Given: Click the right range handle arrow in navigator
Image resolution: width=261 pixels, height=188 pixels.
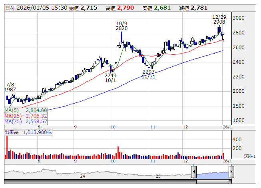Looking at the screenshot, I should [x=231, y=172].
